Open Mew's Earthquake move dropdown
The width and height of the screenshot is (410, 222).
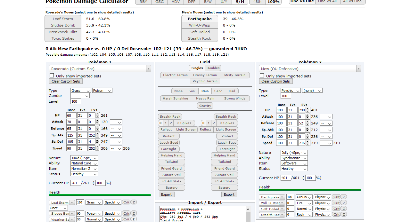[x=272, y=197]
